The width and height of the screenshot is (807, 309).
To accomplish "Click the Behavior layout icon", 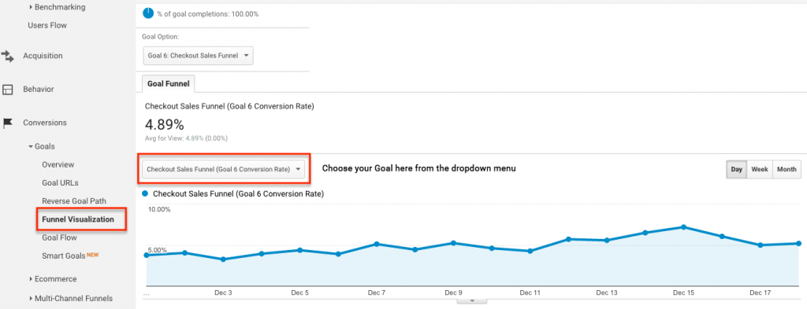I will (7, 90).
